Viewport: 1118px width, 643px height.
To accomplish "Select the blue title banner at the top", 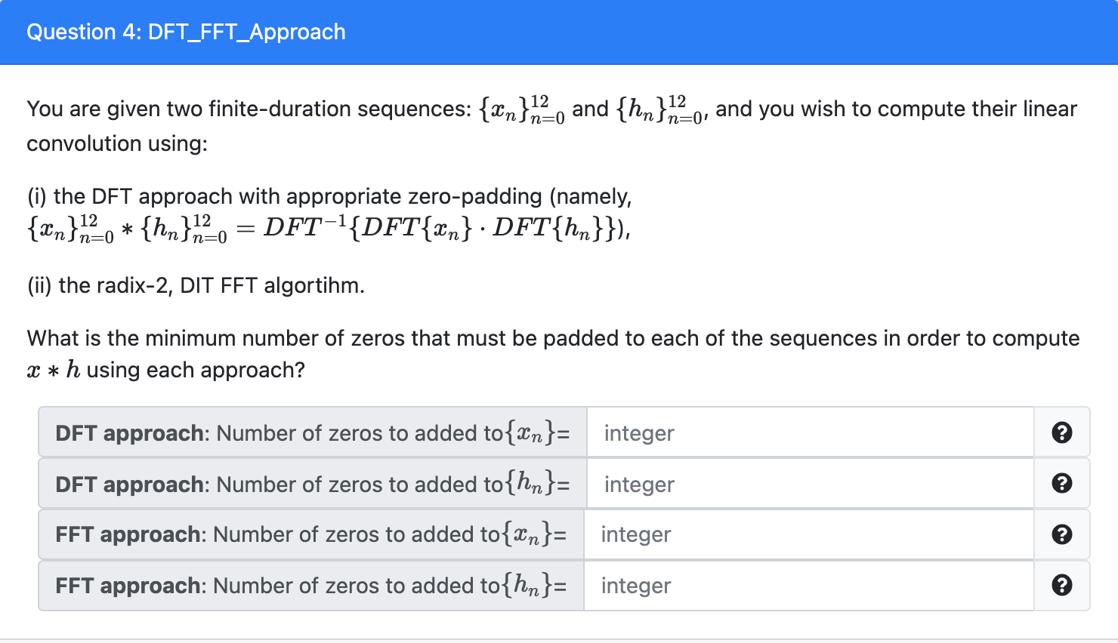I will 559,32.
